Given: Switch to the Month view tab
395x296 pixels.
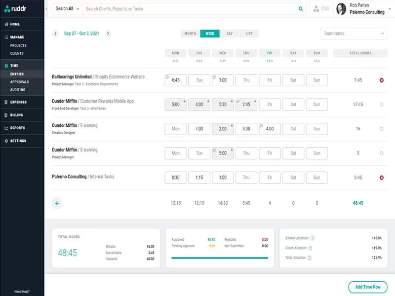Looking at the screenshot, I should [x=190, y=34].
